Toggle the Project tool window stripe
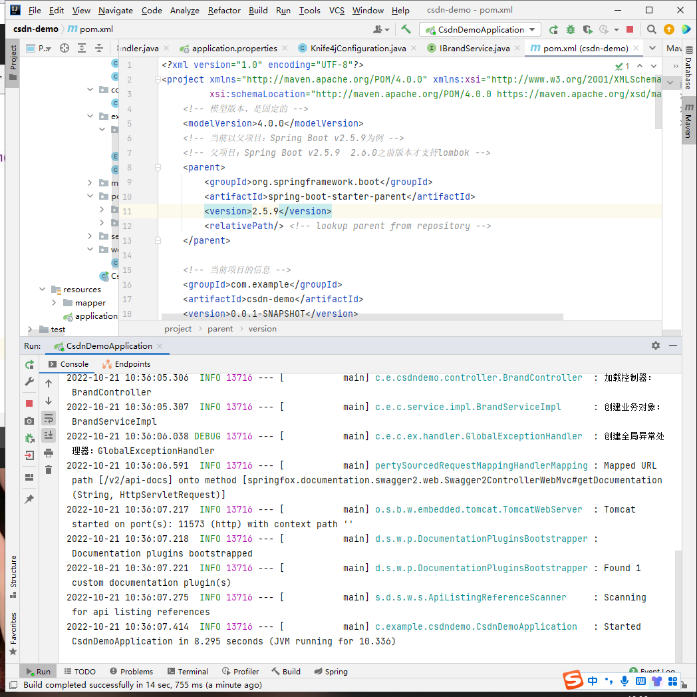 [x=13, y=63]
